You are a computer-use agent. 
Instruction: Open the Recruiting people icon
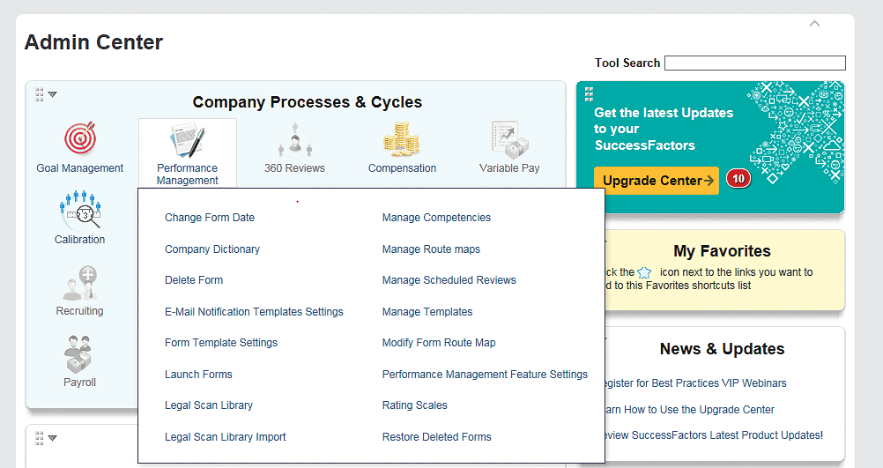[x=79, y=284]
